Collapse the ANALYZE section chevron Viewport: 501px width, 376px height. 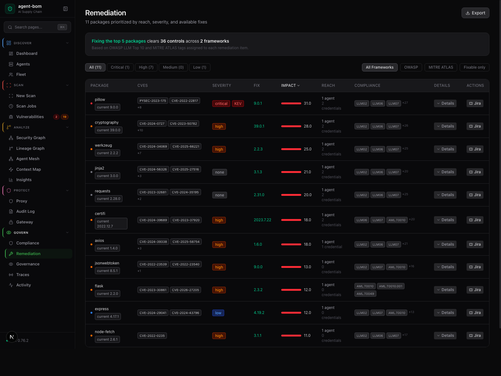click(x=67, y=127)
